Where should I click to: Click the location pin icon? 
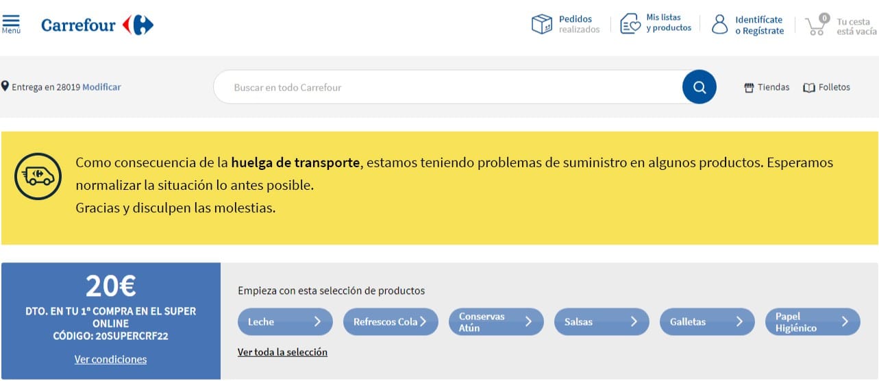pyautogui.click(x=5, y=86)
